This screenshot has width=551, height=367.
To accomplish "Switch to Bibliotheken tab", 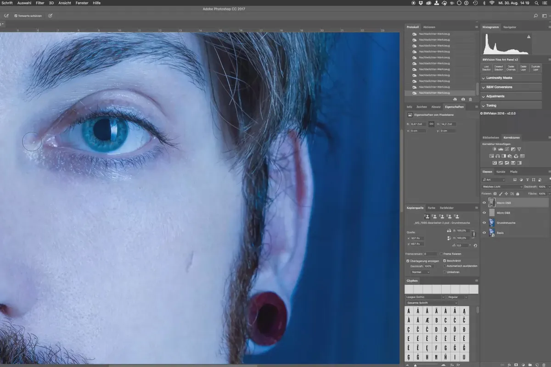I will 491,138.
